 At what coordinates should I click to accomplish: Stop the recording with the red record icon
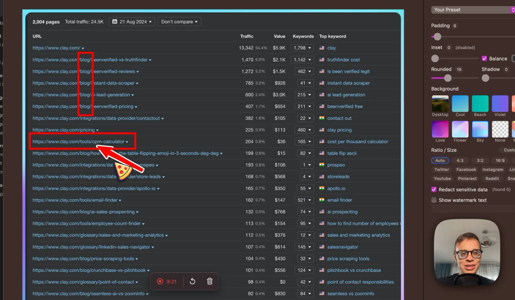[x=160, y=281]
